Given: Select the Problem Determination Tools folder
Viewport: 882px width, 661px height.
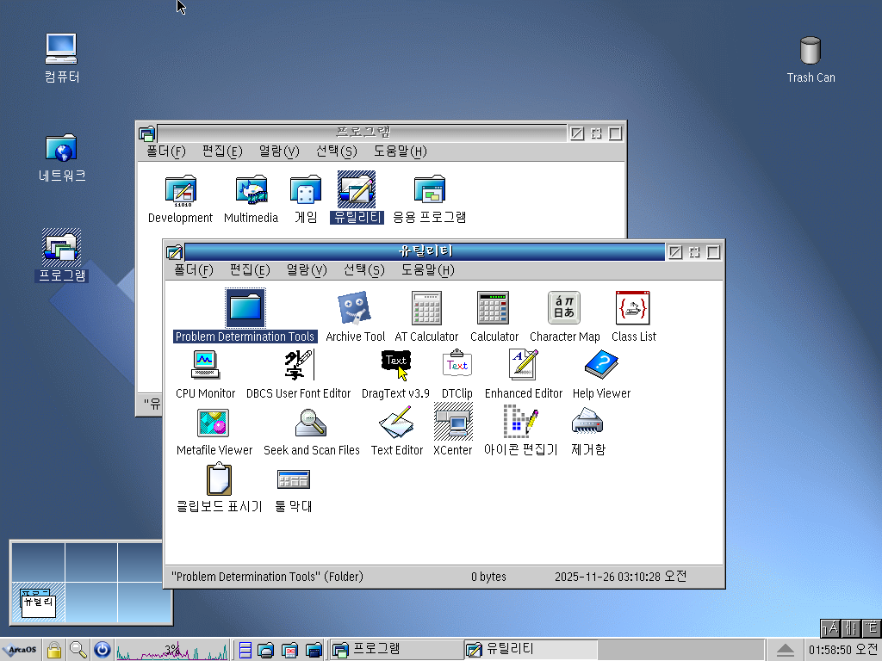Looking at the screenshot, I should pos(245,308).
